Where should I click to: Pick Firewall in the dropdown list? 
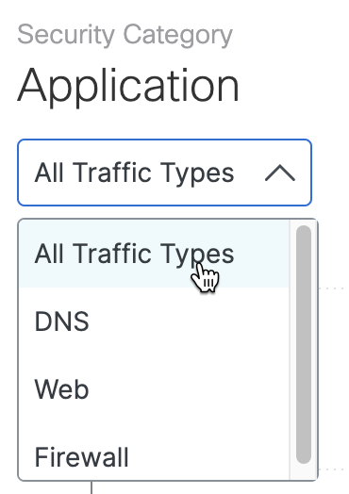pos(154,457)
